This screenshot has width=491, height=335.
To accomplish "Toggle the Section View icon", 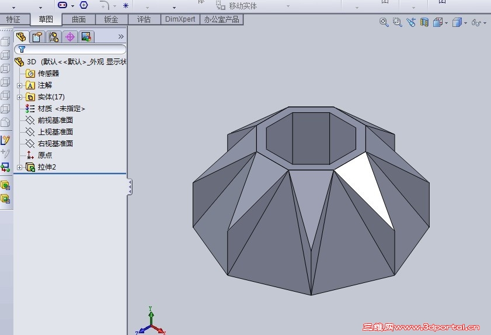I will 424,22.
